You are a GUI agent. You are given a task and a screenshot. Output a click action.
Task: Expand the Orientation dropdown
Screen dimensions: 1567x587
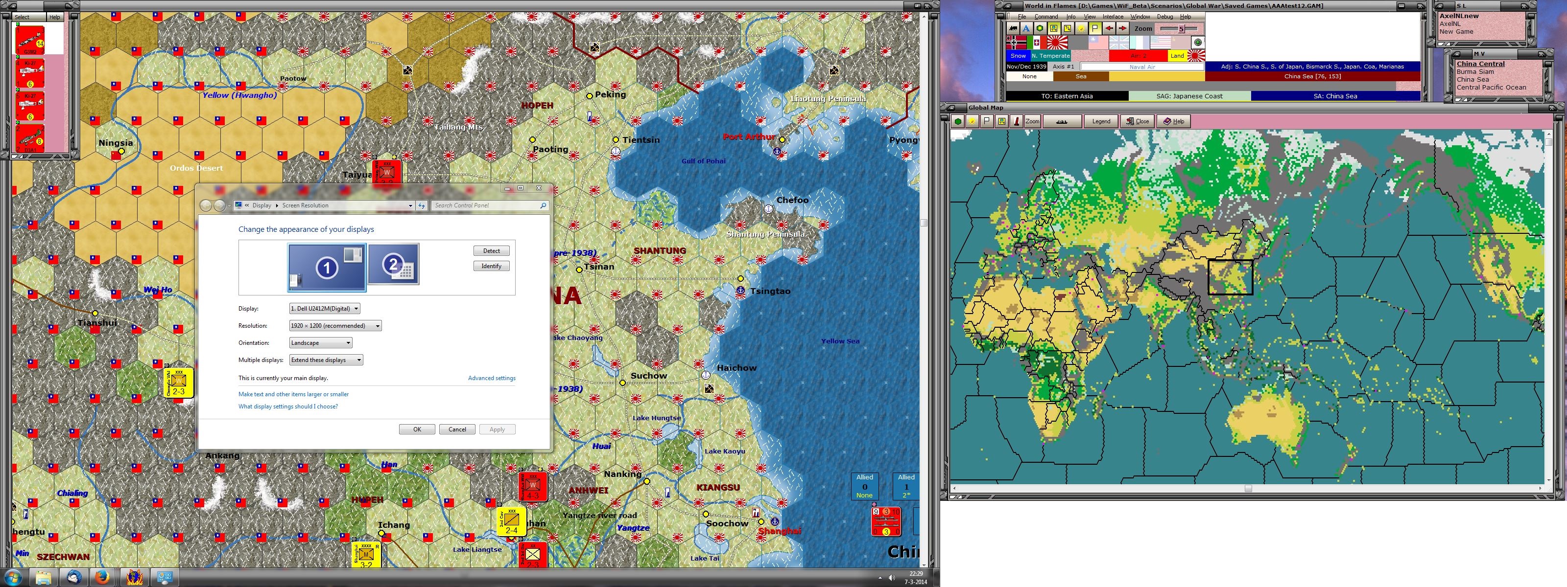[x=321, y=343]
